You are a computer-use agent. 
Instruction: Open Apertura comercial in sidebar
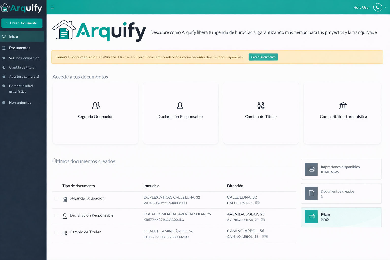pos(24,77)
